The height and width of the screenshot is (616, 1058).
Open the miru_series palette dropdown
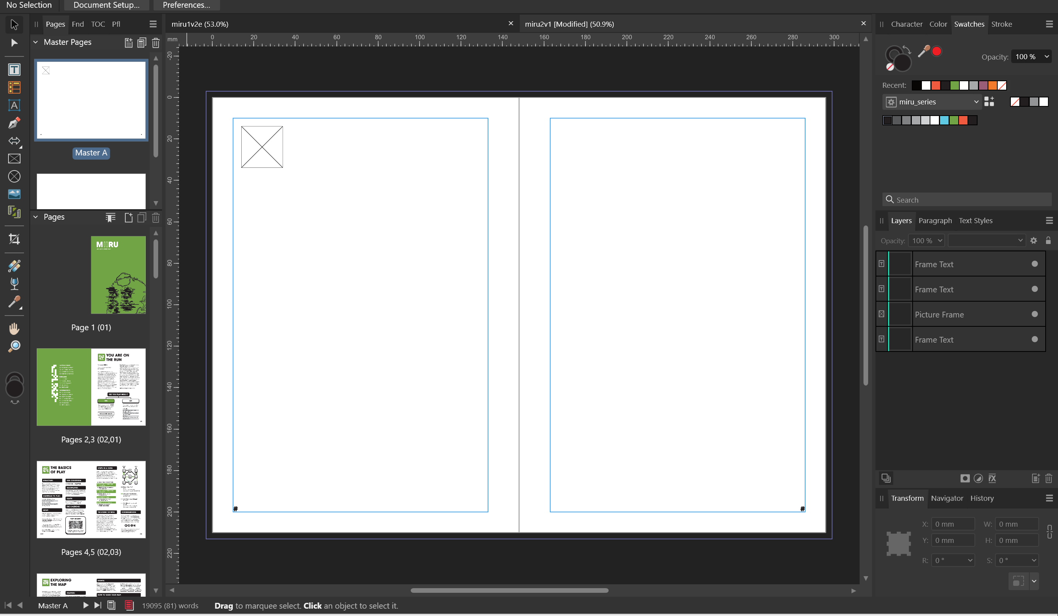pos(976,102)
